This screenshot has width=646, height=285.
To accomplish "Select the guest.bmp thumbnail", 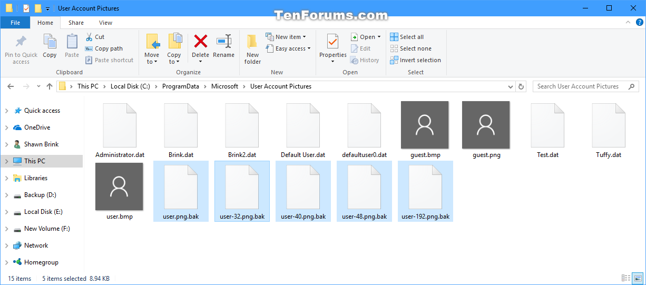I will [x=425, y=125].
